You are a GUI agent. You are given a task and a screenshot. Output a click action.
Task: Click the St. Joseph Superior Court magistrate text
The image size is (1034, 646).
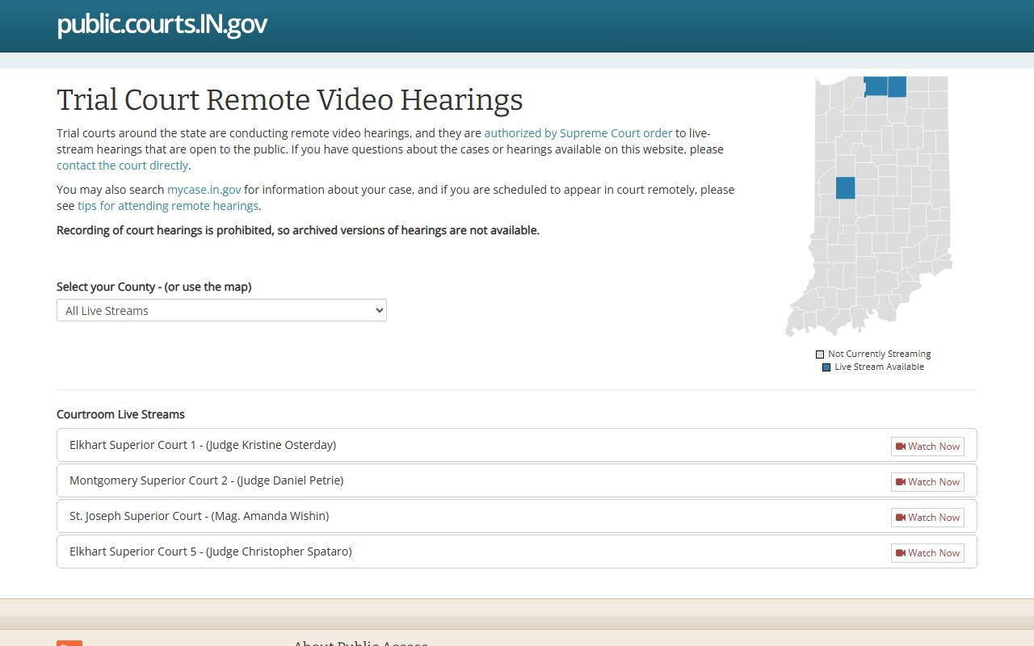point(200,516)
